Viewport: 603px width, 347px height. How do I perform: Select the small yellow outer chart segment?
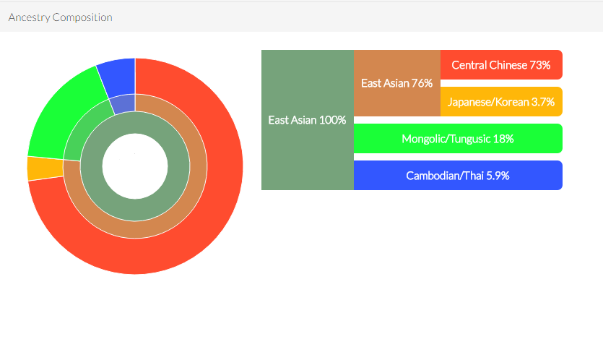click(36, 168)
